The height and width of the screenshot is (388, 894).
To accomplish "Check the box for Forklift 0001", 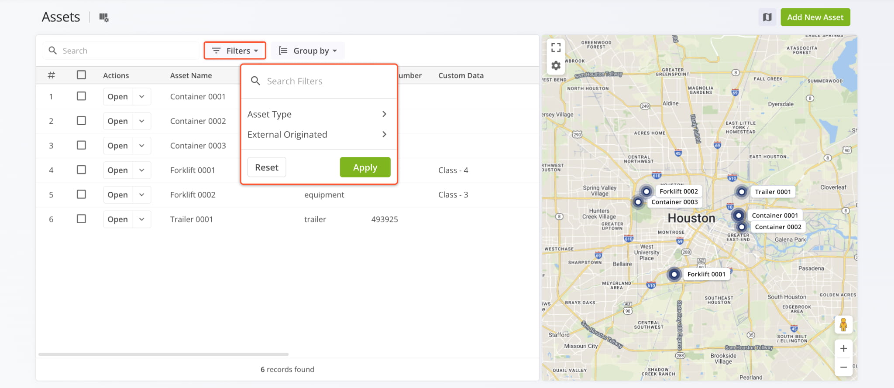I will click(81, 170).
